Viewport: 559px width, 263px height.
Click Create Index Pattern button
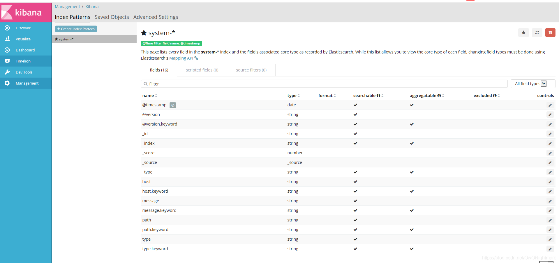click(76, 29)
